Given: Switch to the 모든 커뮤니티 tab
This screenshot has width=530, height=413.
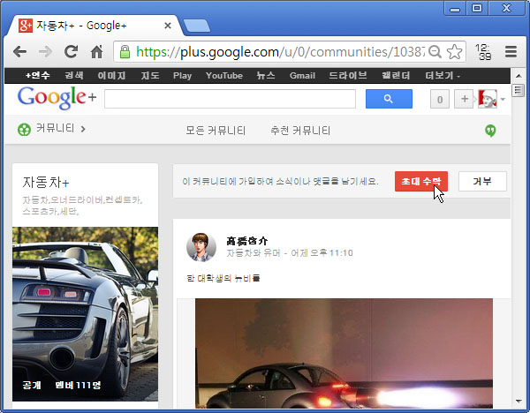Looking at the screenshot, I should coord(216,131).
